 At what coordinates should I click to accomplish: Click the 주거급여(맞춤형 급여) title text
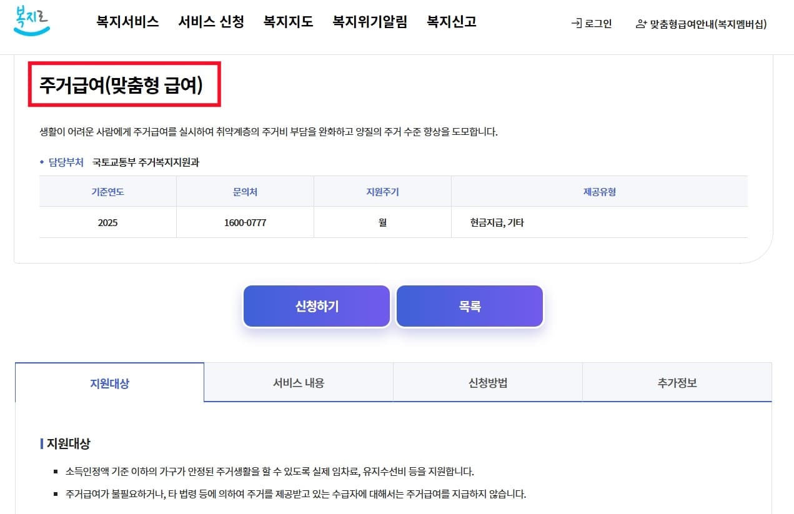pyautogui.click(x=121, y=85)
